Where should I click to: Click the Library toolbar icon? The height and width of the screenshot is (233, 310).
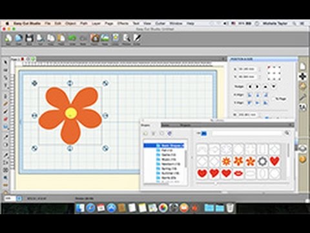pos(116,38)
